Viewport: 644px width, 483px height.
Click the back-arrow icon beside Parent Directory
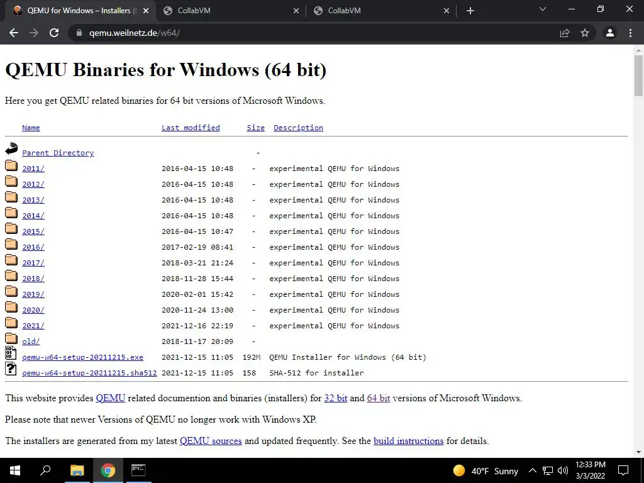pyautogui.click(x=11, y=148)
